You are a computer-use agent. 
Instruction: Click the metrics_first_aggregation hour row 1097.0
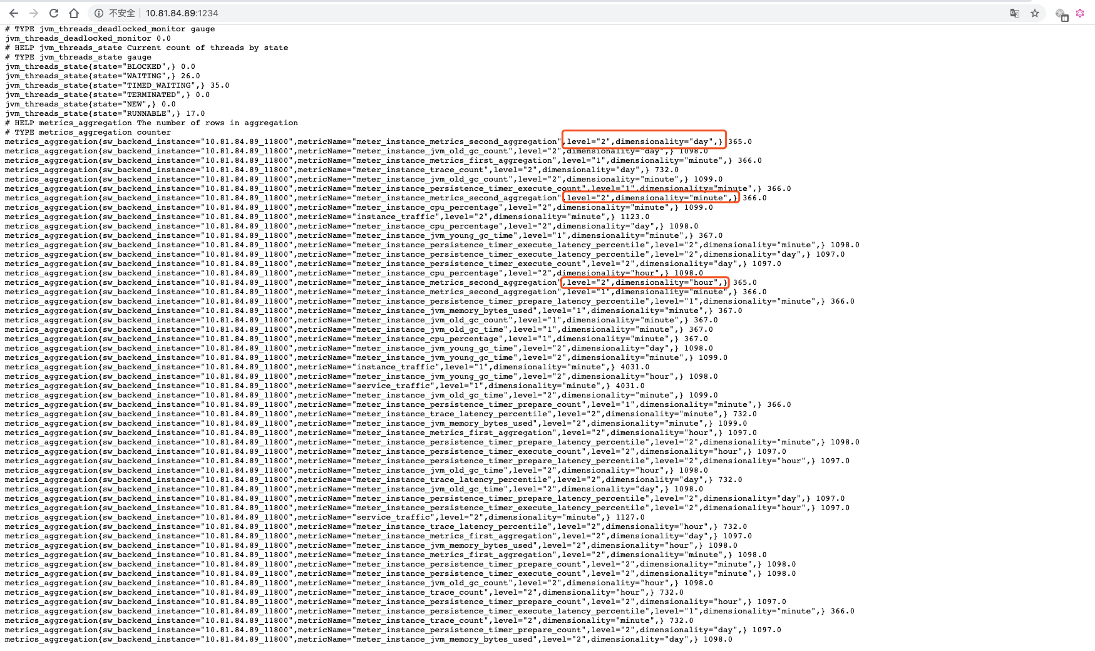click(x=381, y=433)
